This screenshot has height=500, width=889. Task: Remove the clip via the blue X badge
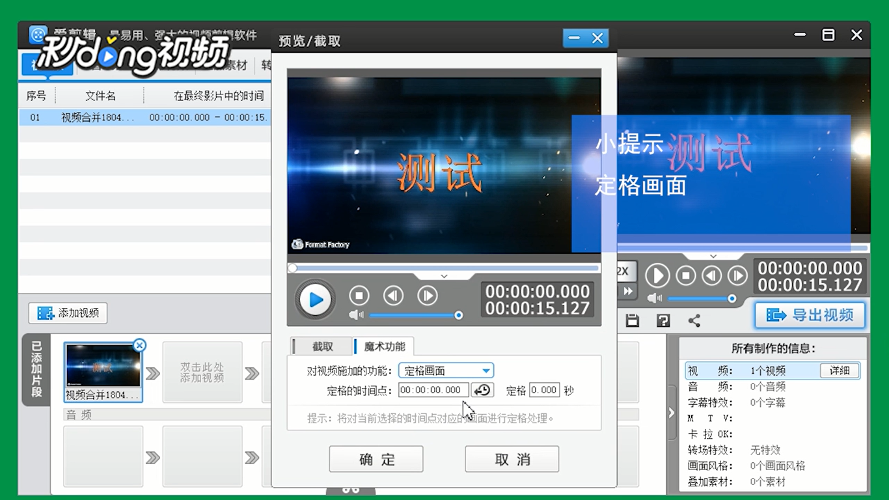[x=139, y=346]
